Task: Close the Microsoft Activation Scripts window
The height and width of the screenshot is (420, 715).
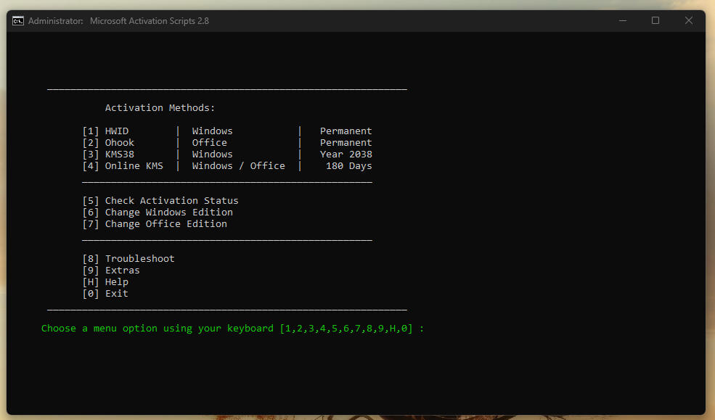Action: [689, 20]
